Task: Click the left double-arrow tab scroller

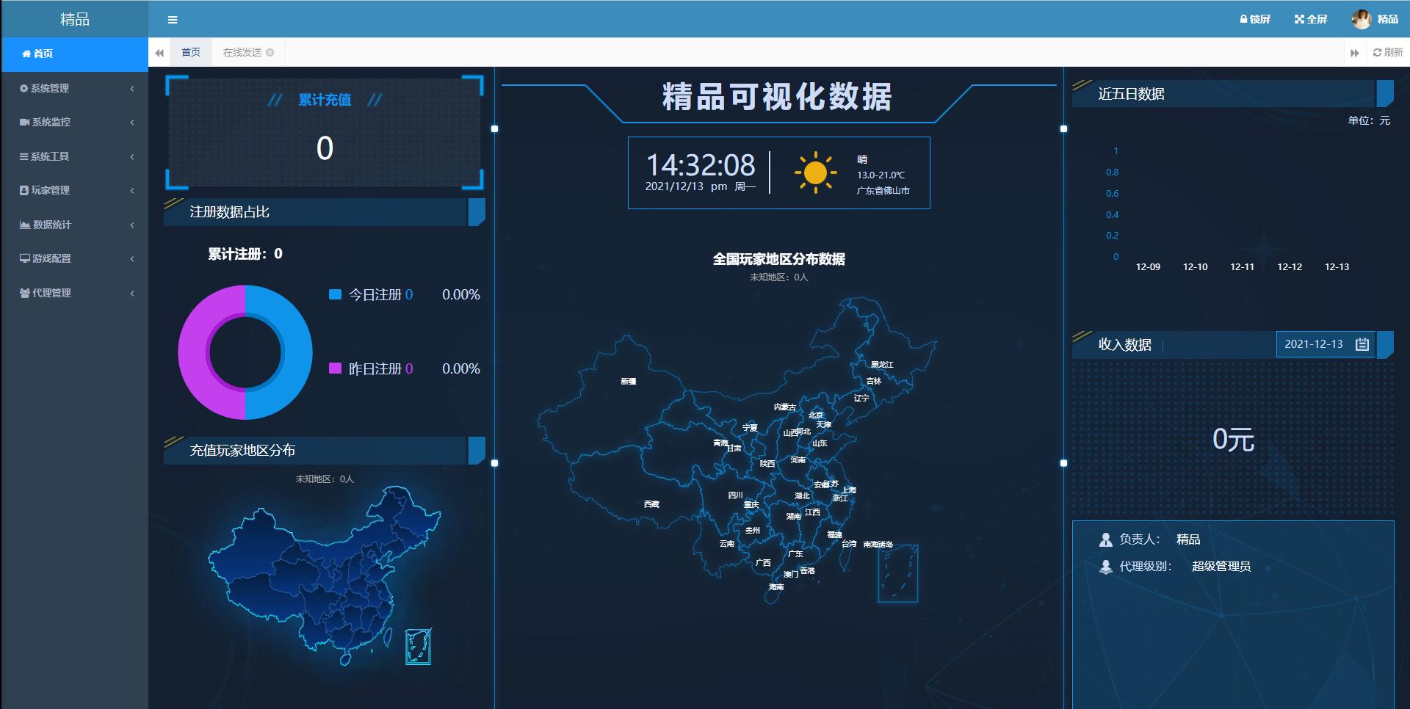Action: click(x=159, y=52)
